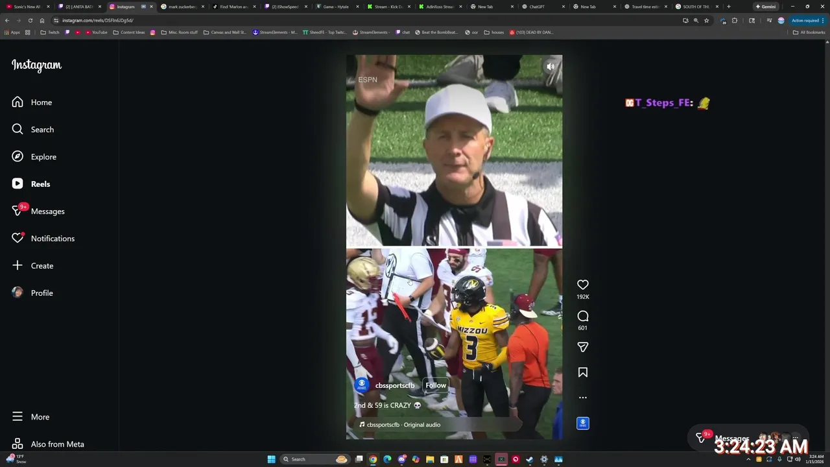Open Notifications in the sidebar
The height and width of the screenshot is (467, 830).
[x=43, y=239]
